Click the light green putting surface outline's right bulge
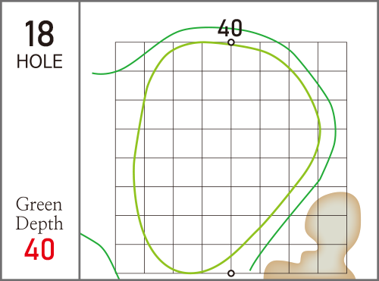 [320, 131]
